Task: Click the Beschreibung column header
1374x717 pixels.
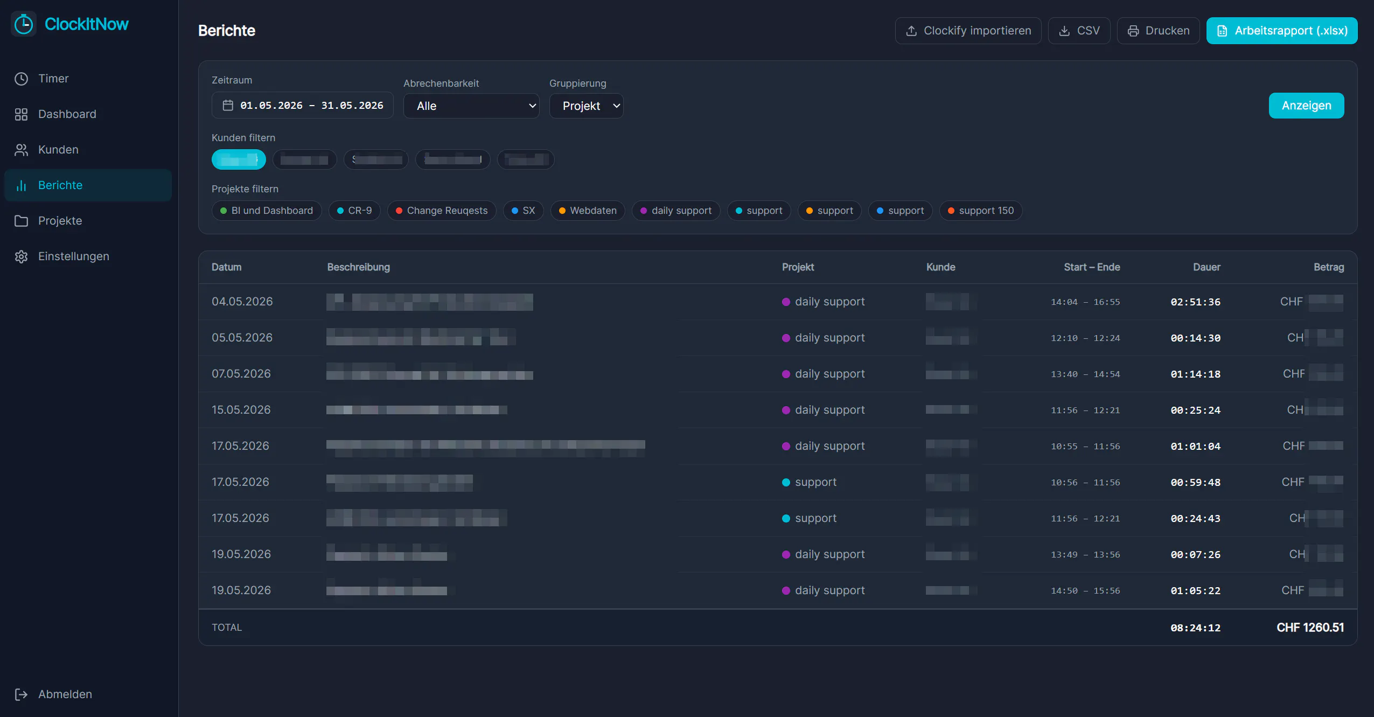Action: tap(358, 267)
